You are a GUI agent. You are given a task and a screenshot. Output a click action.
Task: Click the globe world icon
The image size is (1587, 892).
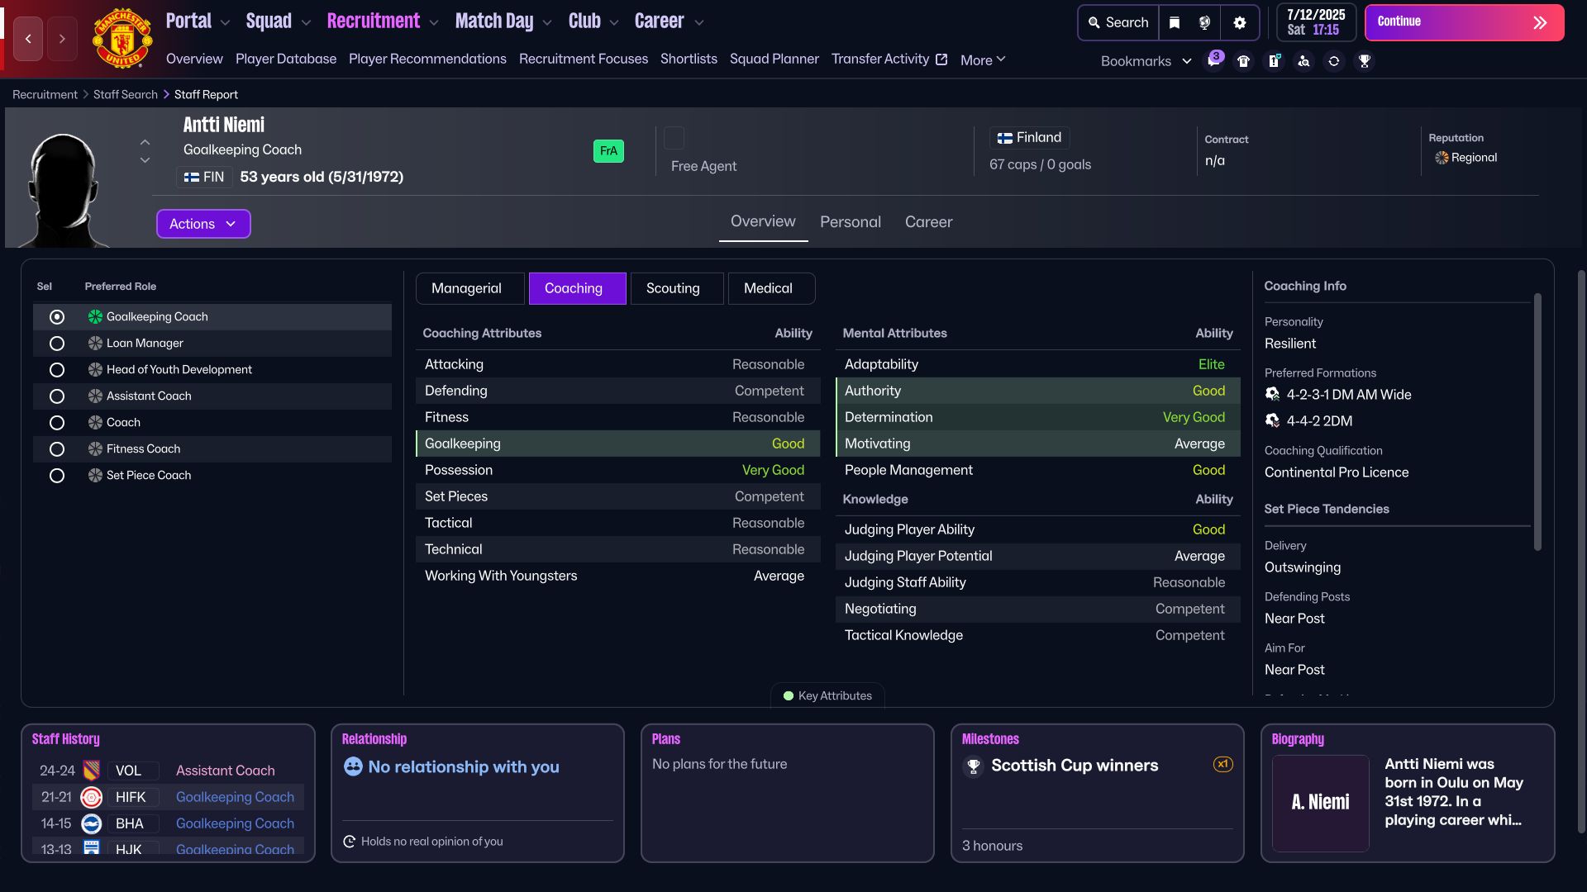(x=1204, y=22)
